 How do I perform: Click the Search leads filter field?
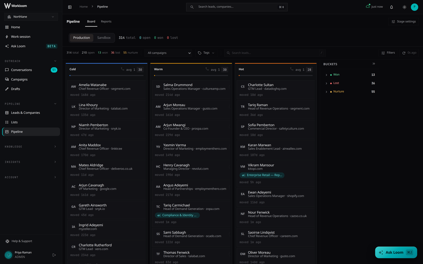(275, 53)
